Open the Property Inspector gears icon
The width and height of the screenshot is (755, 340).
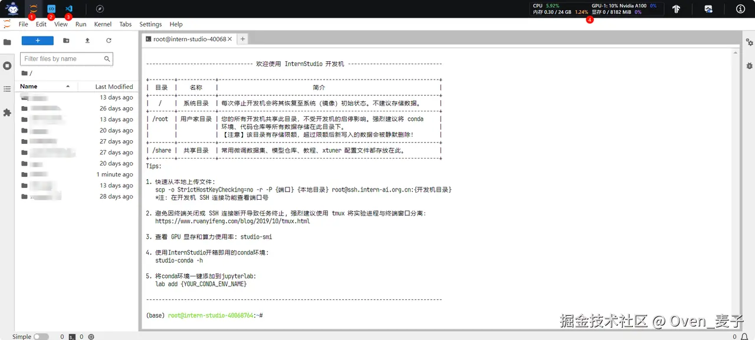pyautogui.click(x=749, y=42)
